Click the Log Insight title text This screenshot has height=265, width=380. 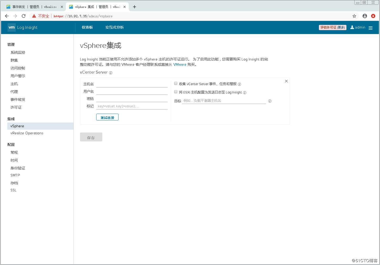pos(27,27)
